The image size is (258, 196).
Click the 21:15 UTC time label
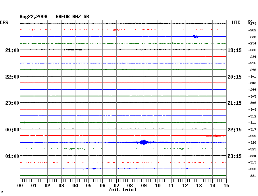coord(235,103)
